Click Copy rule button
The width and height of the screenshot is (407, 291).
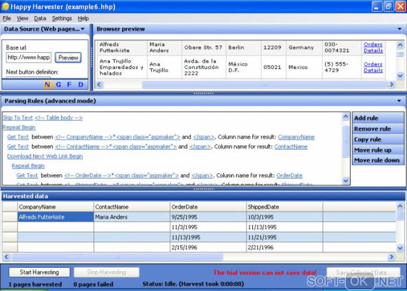tap(378, 139)
